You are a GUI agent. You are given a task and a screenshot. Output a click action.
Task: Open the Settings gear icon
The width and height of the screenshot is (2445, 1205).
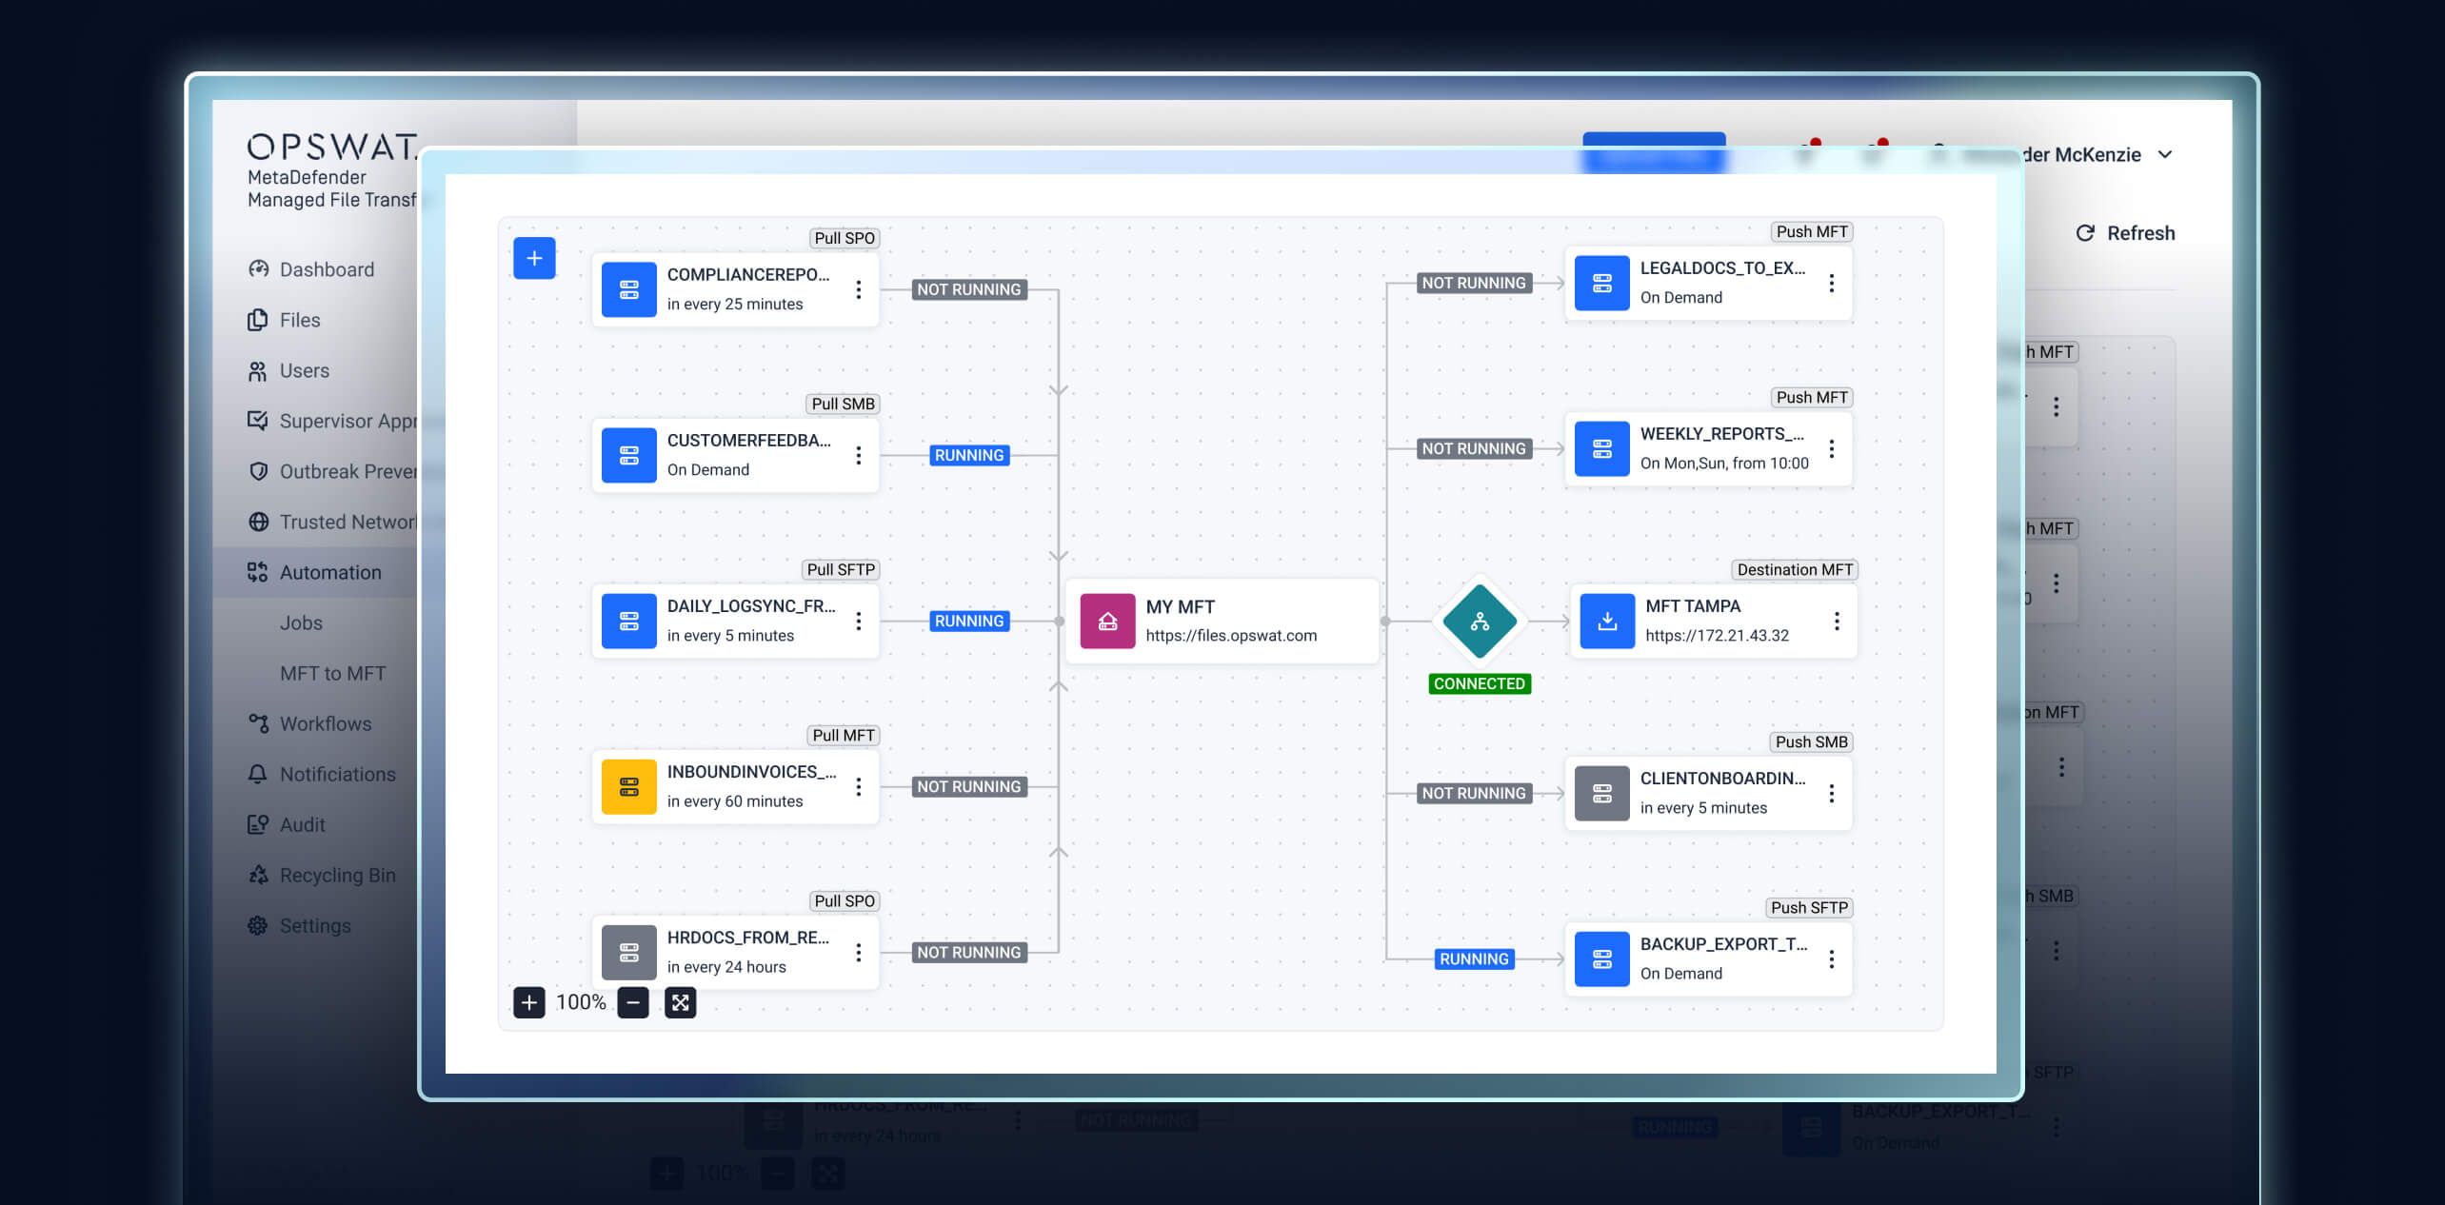pos(258,924)
